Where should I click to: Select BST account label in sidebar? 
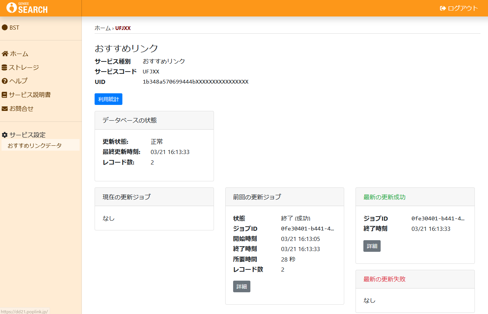click(14, 27)
